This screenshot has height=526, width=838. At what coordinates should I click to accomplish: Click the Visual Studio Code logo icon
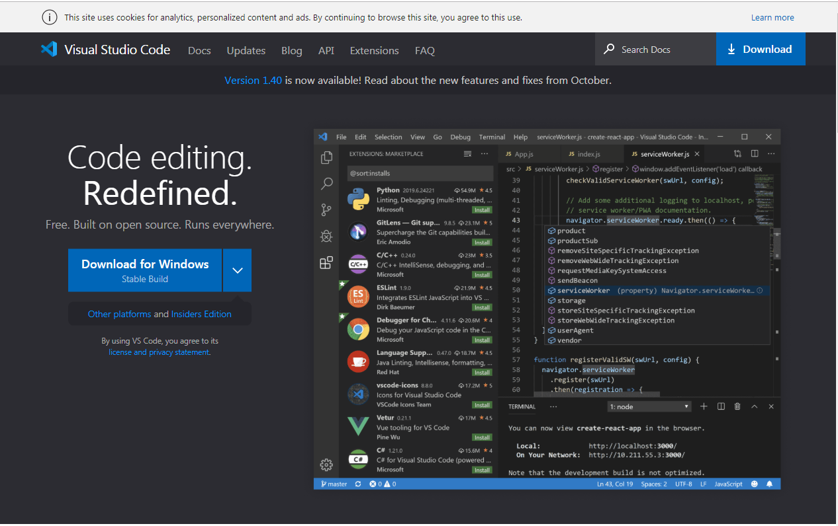click(49, 50)
